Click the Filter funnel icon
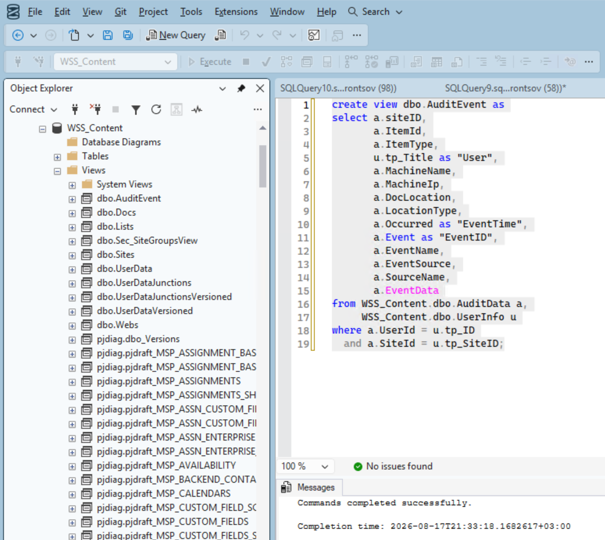 click(136, 110)
